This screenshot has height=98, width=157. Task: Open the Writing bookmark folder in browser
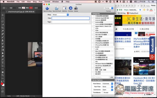(x=122, y=13)
